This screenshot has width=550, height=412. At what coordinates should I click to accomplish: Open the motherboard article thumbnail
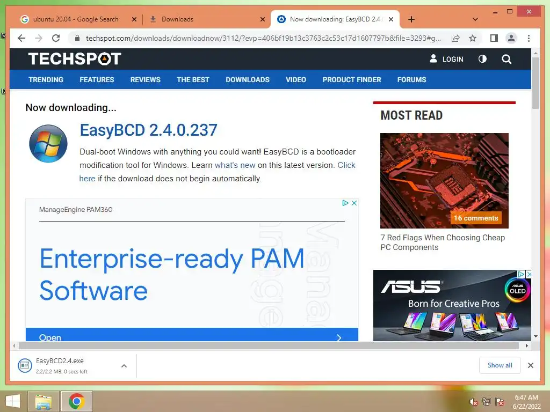point(444,180)
